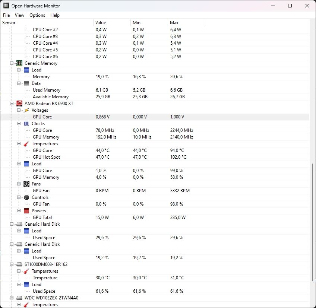
Task: Open the Options menu
Action: (37, 15)
